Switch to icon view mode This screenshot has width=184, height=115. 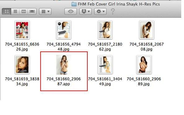7,11
